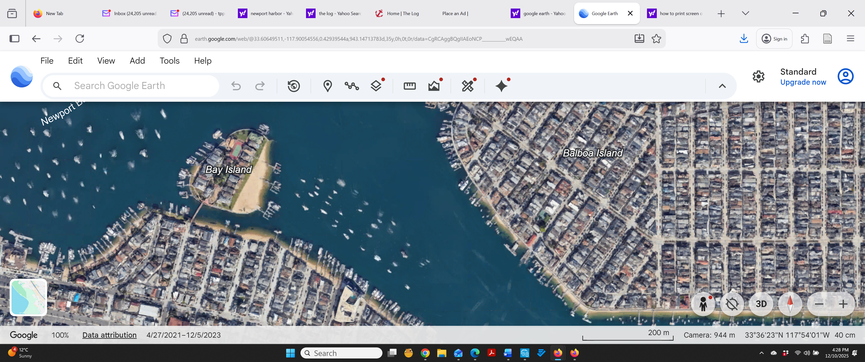Open the File menu
The image size is (865, 362).
[47, 61]
